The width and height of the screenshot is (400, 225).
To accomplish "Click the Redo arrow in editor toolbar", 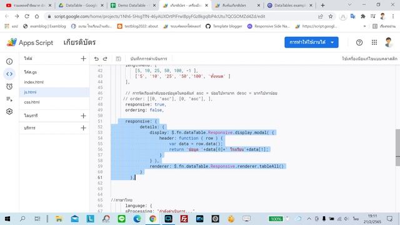I will [105, 59].
